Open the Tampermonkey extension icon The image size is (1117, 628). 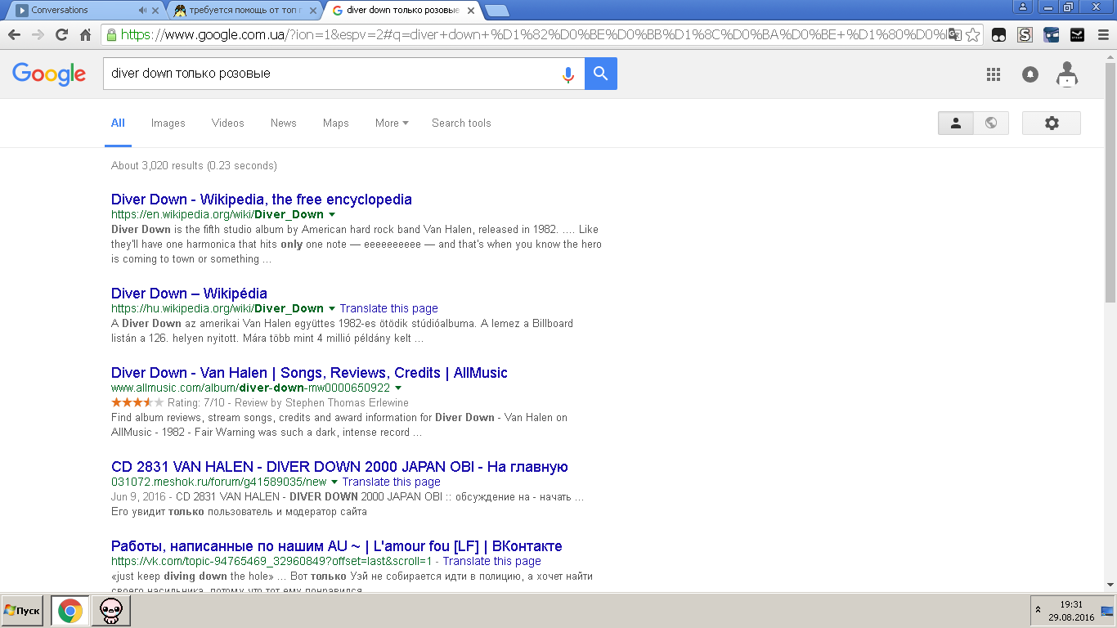(998, 35)
